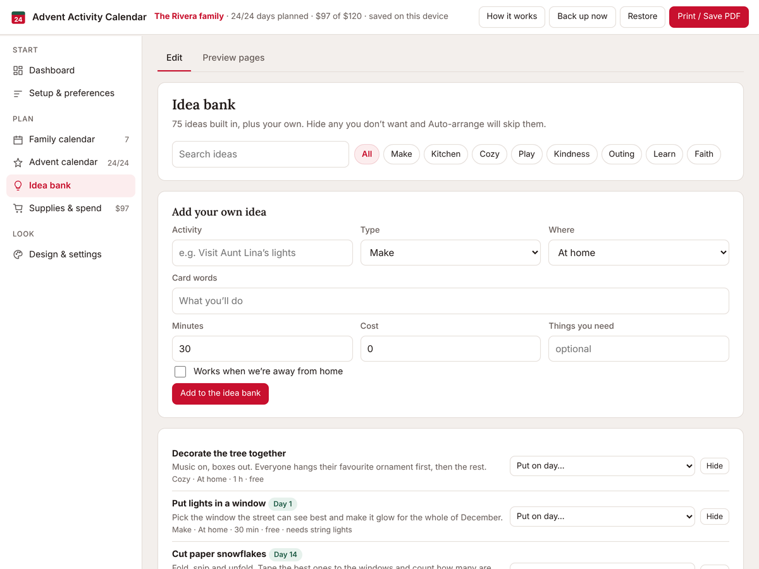Switch to the Edit tab

(x=174, y=58)
